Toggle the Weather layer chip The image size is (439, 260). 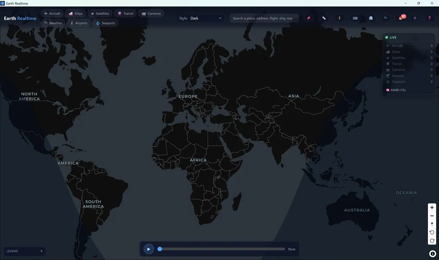[53, 23]
